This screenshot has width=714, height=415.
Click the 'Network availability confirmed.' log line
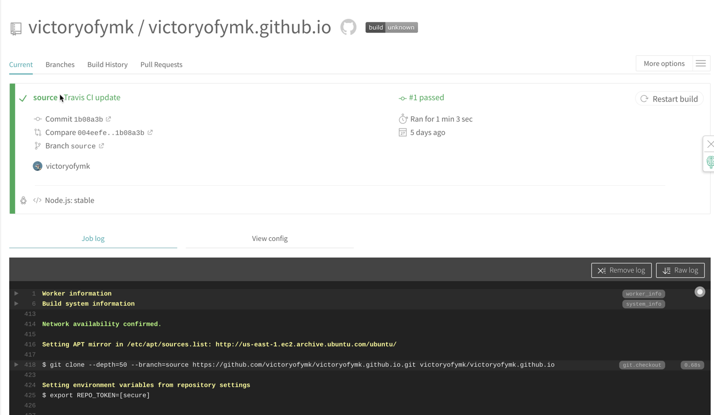(x=102, y=324)
